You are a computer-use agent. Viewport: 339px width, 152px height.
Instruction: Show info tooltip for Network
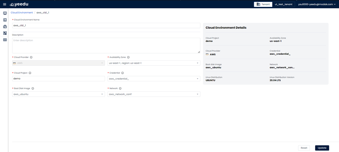(x=120, y=89)
